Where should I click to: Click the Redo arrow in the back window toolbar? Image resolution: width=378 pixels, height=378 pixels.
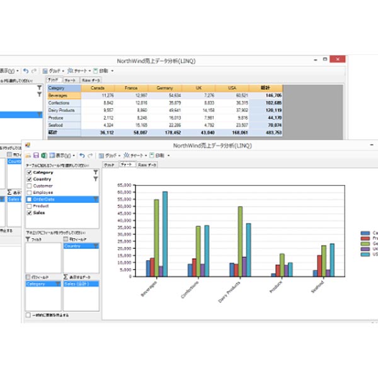pyautogui.click(x=34, y=71)
